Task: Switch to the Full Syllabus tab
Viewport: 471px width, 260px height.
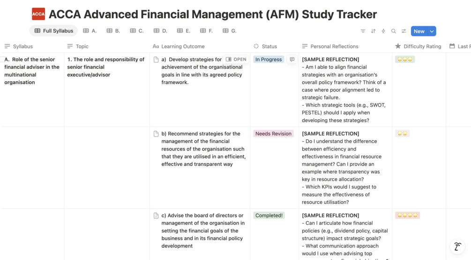Action: tap(53, 31)
